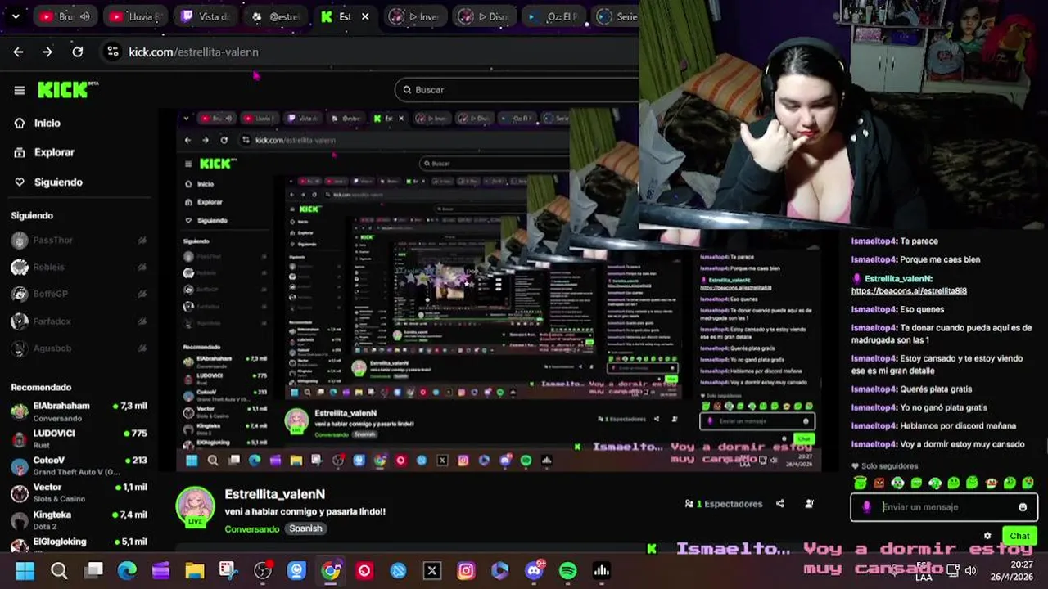Open recommended channel Kingteka
Viewport: 1048px width, 589px height.
tap(79, 520)
